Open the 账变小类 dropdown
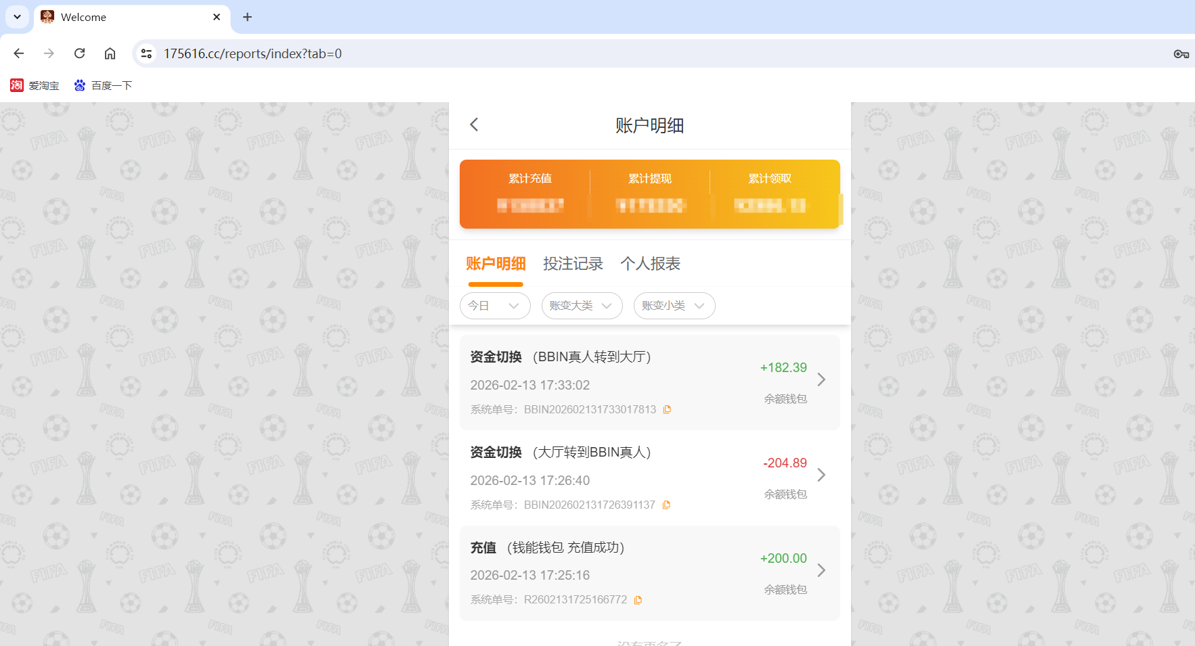 [674, 306]
